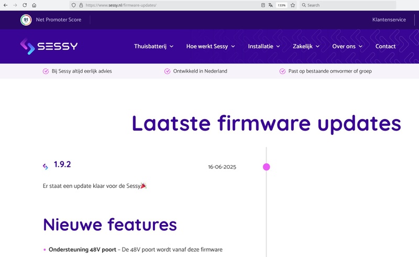The width and height of the screenshot is (419, 257).
Task: Toggle reader view icon in address bar
Action: (263, 5)
